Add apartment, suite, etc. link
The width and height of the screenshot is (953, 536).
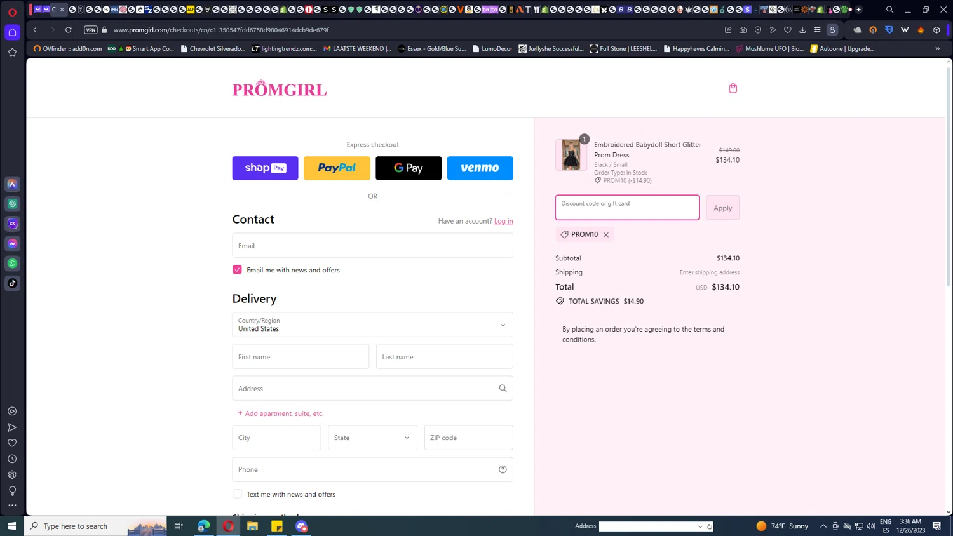pos(280,413)
